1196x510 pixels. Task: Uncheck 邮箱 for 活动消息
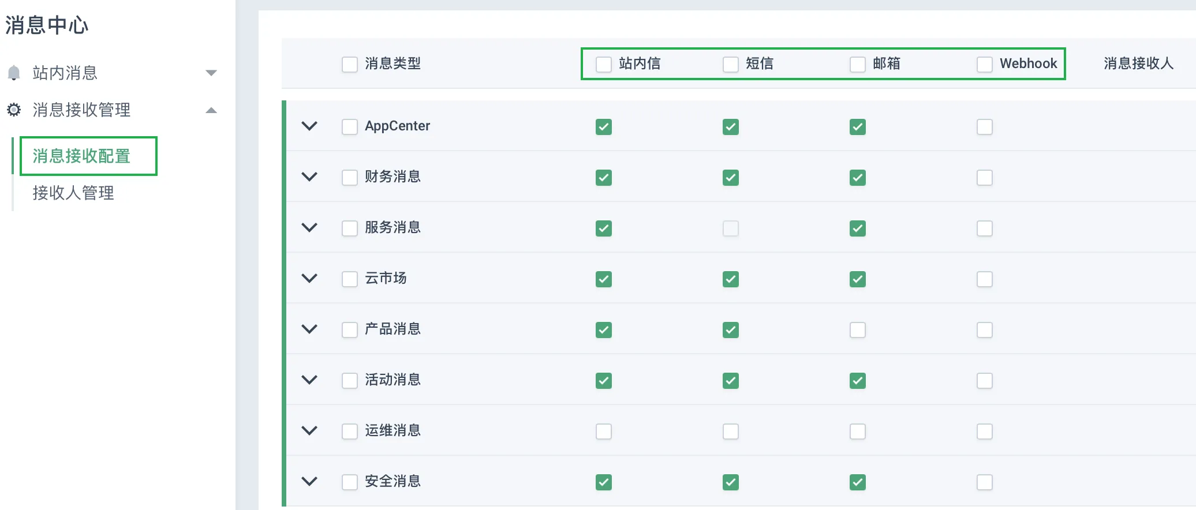[858, 381]
